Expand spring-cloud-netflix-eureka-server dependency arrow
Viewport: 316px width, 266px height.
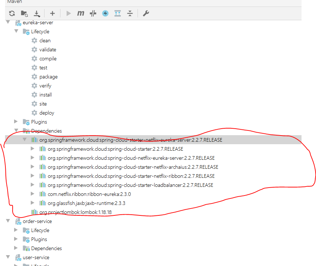pyautogui.click(x=33, y=158)
